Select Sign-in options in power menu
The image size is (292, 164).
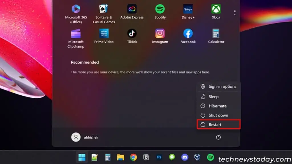218,87
